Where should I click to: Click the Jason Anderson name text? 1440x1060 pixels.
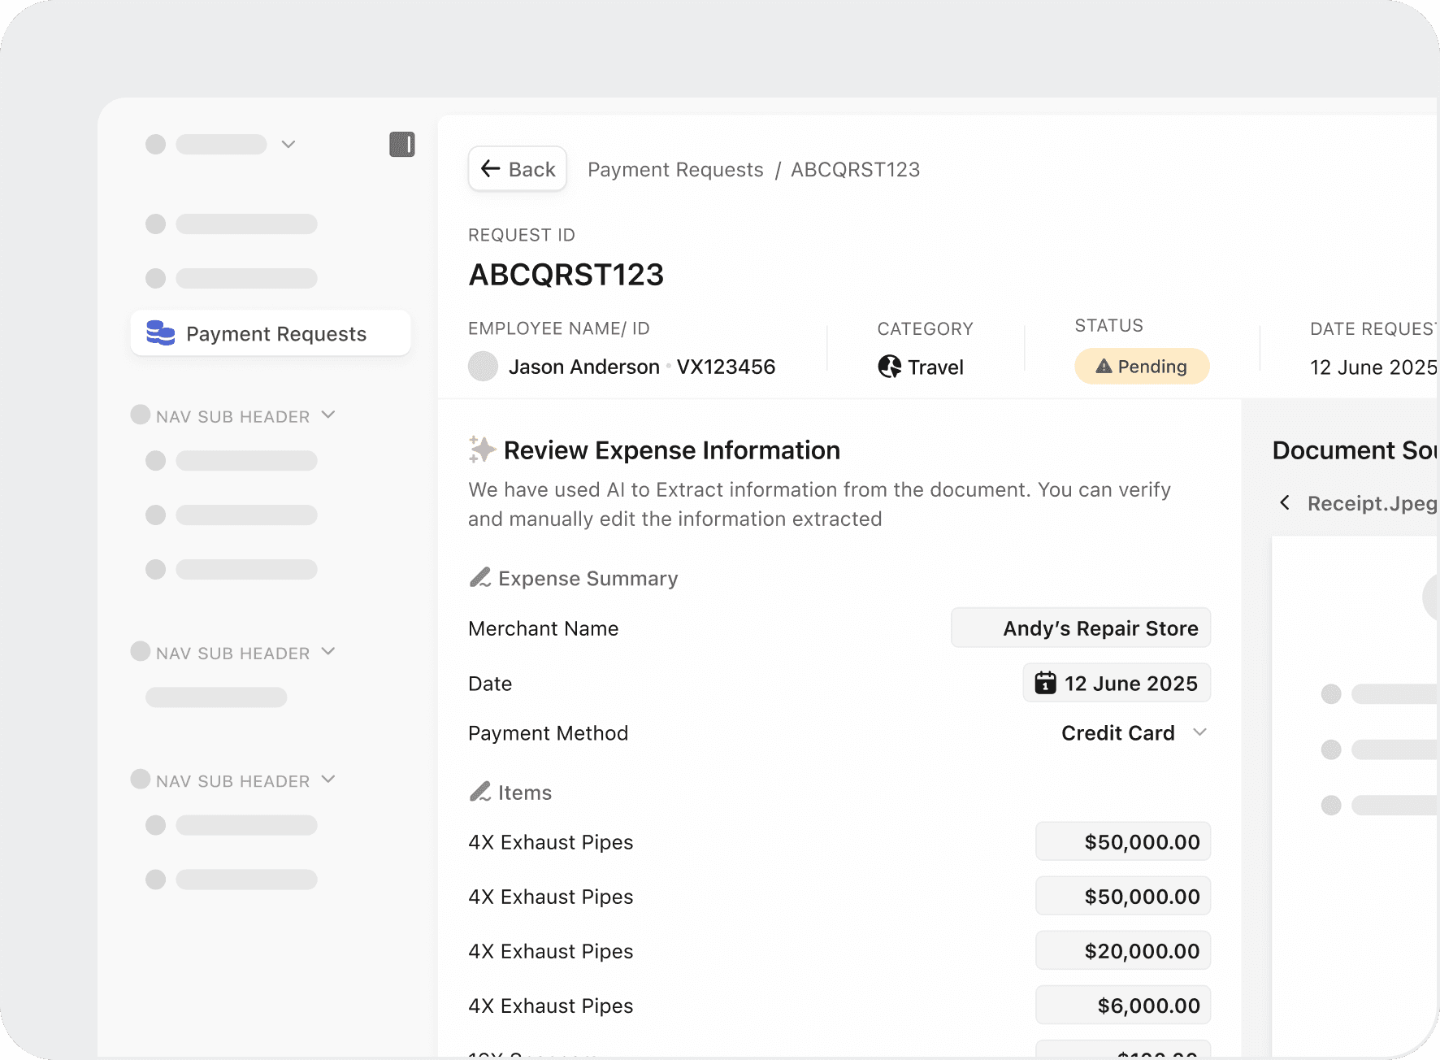(x=583, y=367)
